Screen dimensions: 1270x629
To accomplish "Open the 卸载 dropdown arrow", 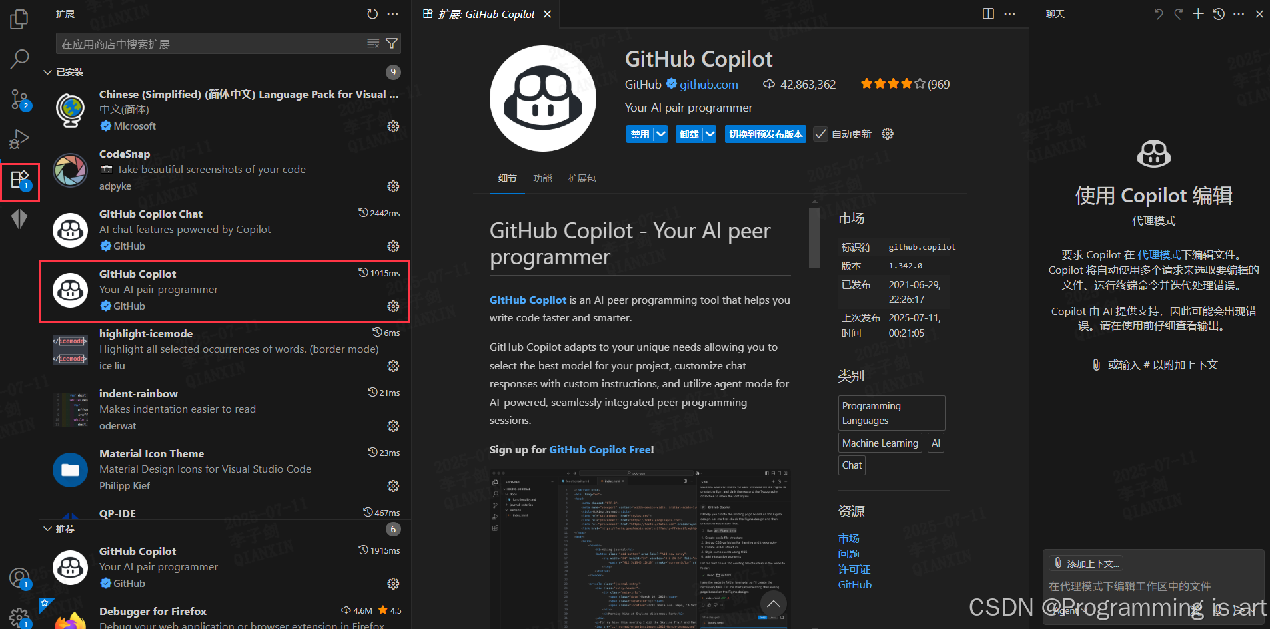I will pos(710,134).
